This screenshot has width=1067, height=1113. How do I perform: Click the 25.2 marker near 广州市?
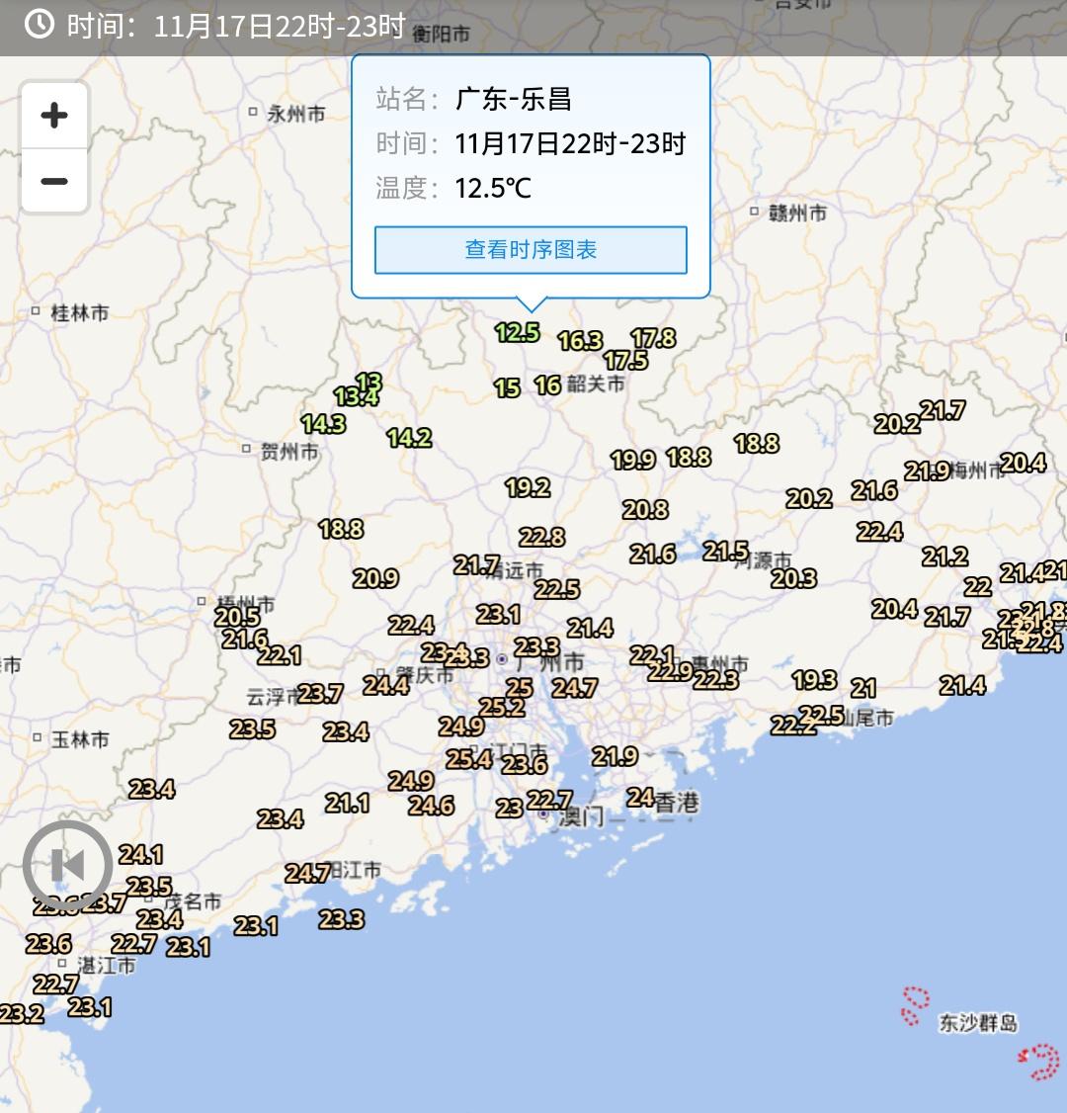[500, 707]
